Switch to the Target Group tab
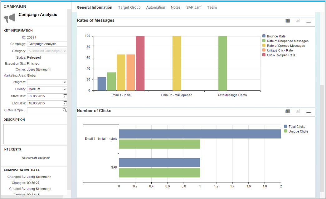Screen dimensions: 326x199 129,7
